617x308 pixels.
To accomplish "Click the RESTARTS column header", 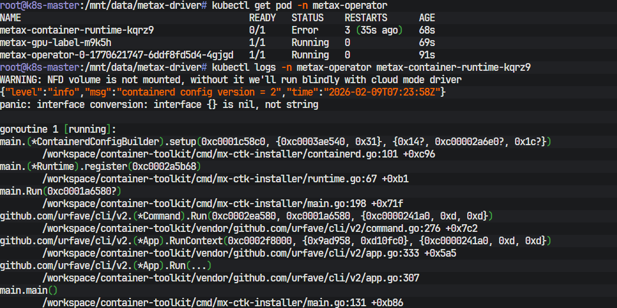I will (x=366, y=18).
